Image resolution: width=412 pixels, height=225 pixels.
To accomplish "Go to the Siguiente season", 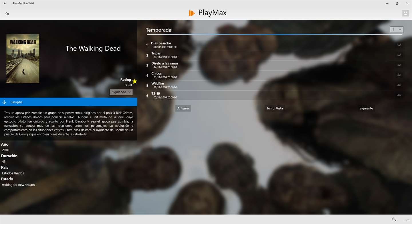I will [366, 108].
